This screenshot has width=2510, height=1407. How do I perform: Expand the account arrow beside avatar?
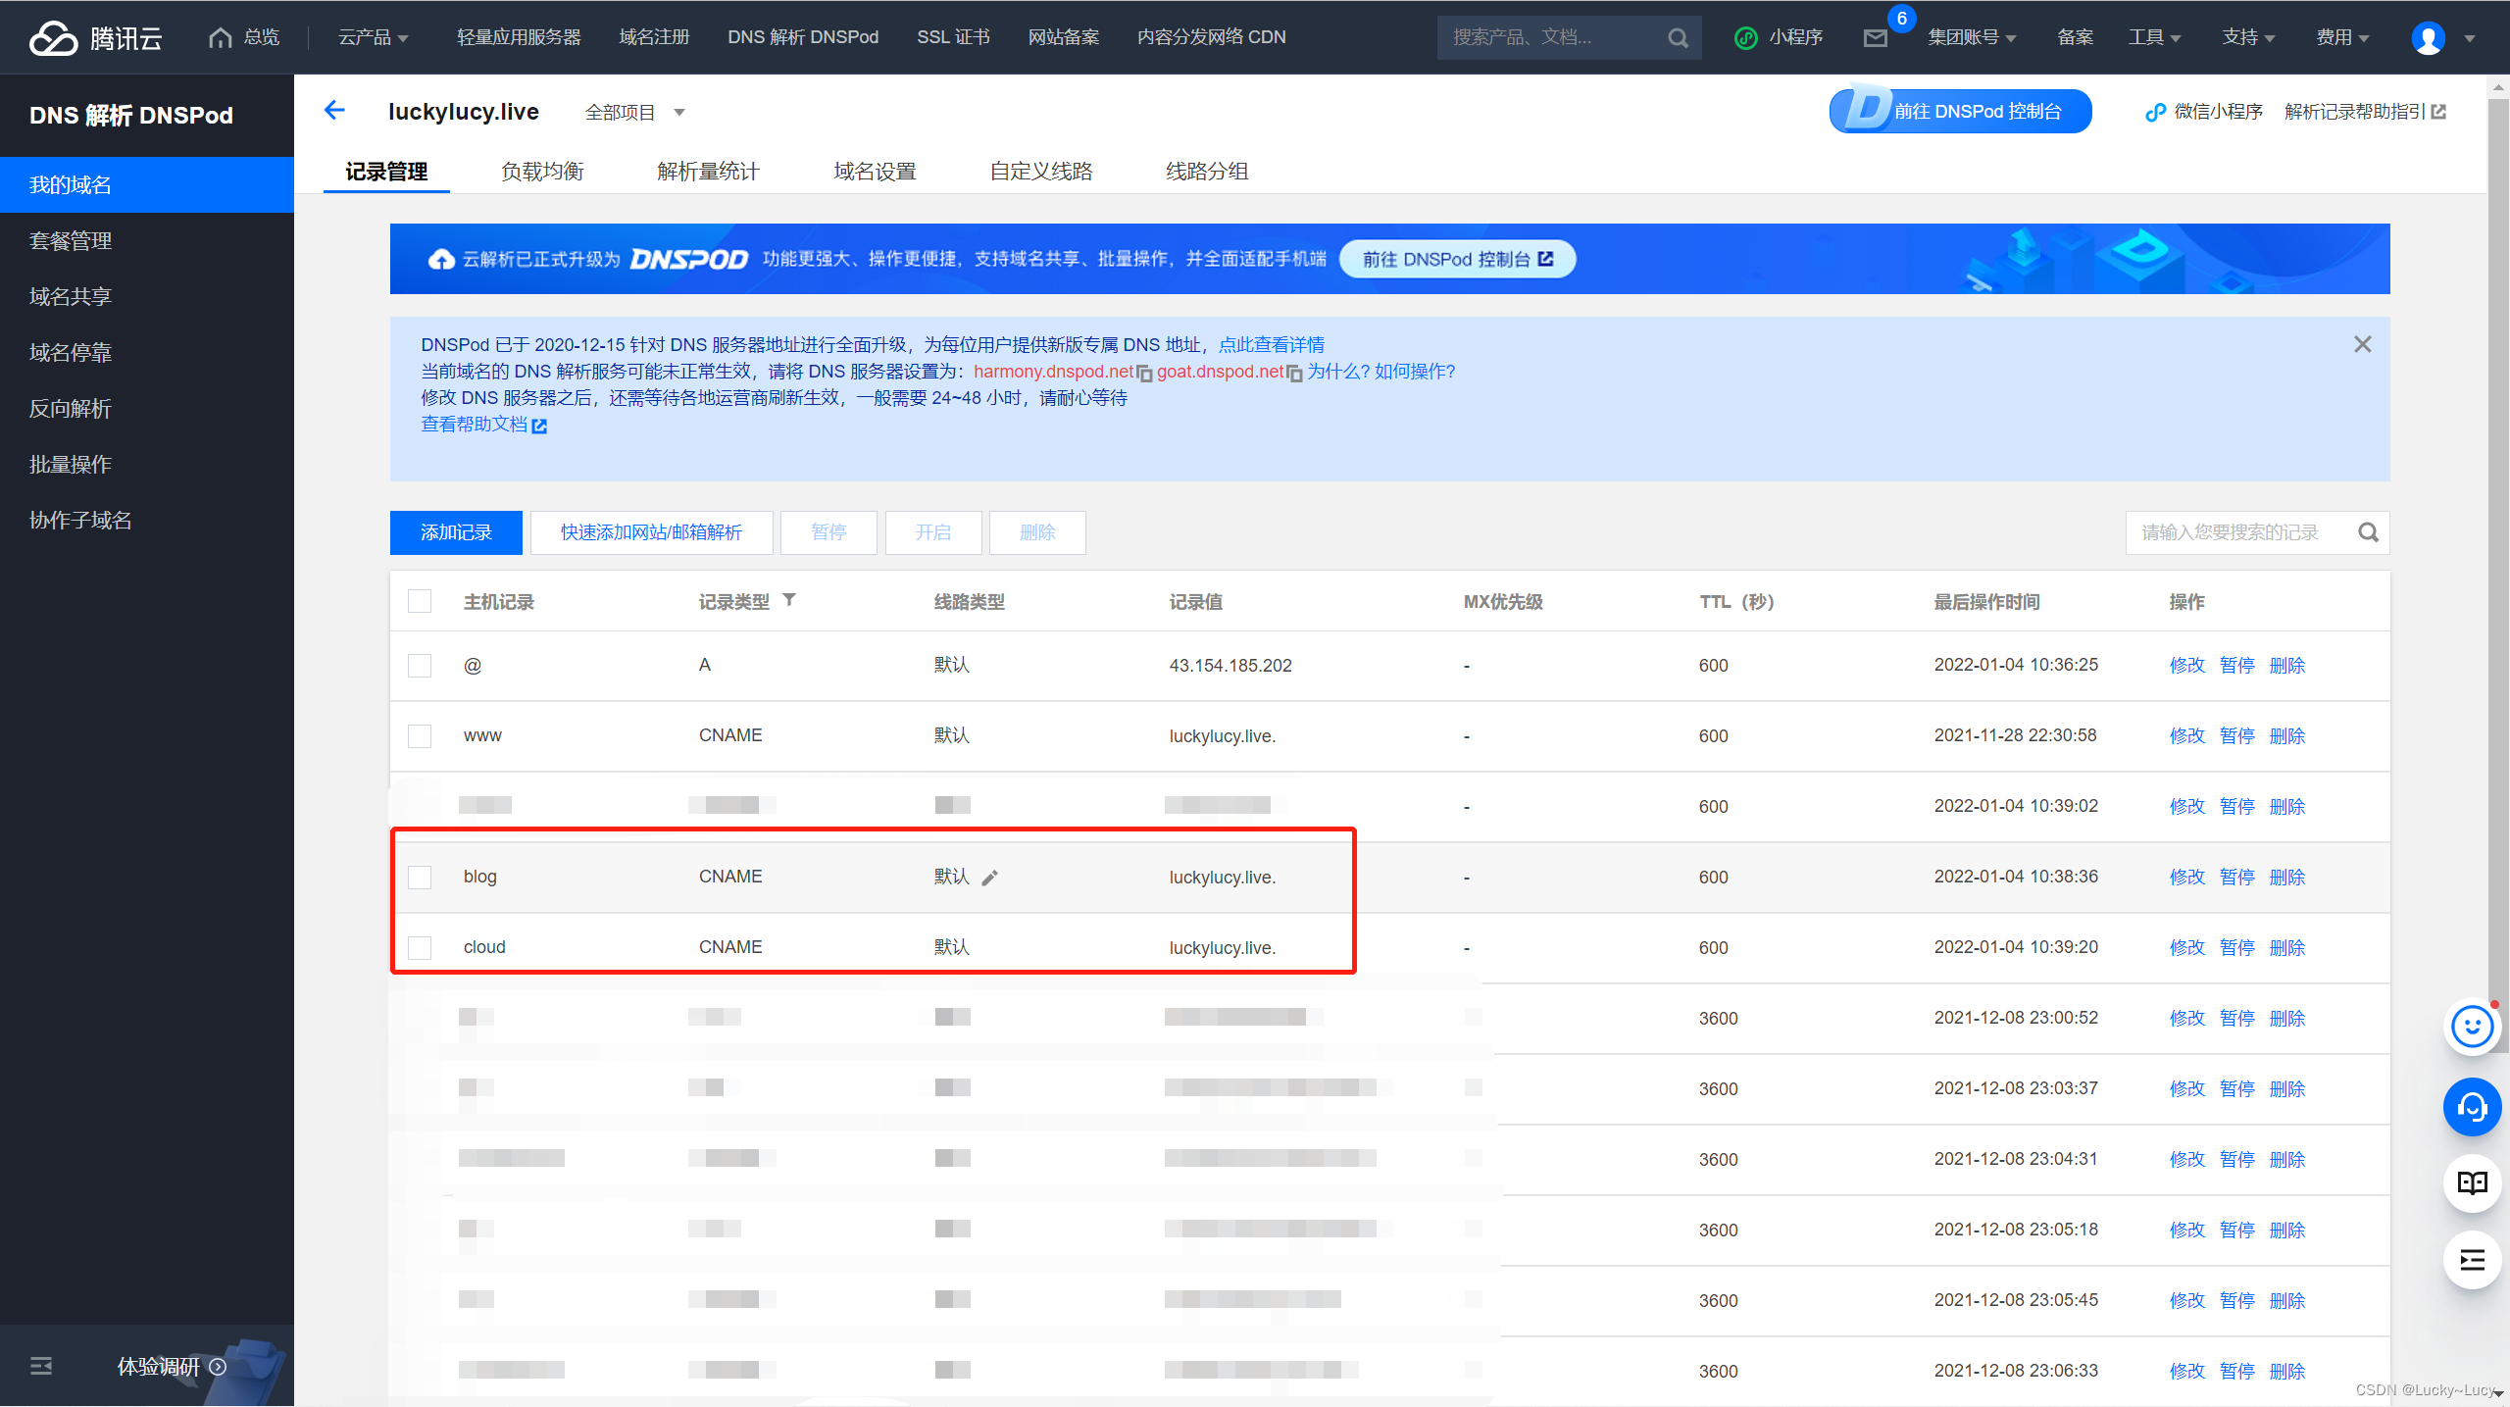click(x=2470, y=39)
